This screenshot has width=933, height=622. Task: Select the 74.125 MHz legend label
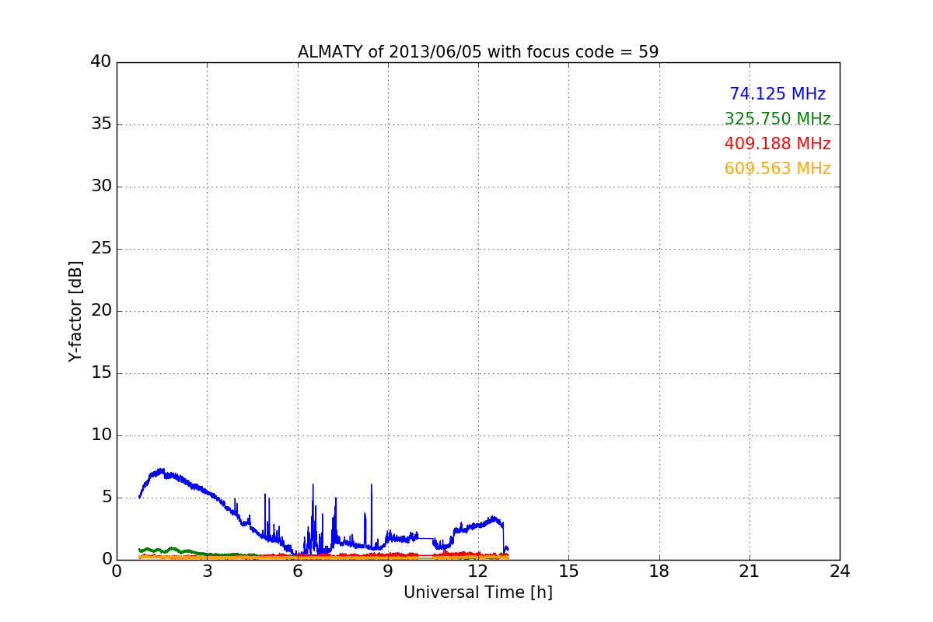coord(777,94)
